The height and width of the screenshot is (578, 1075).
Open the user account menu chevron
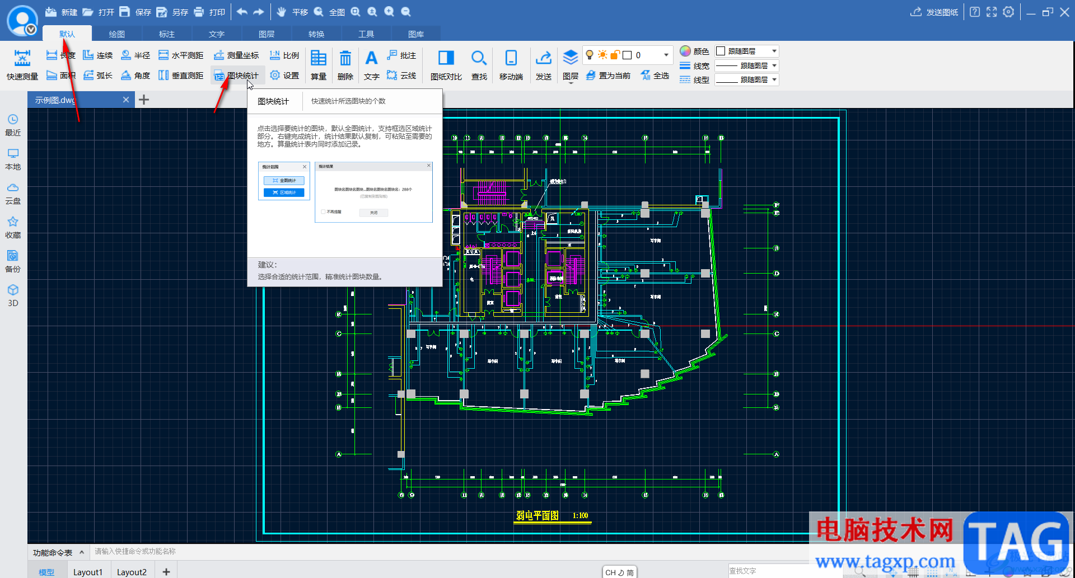31,29
